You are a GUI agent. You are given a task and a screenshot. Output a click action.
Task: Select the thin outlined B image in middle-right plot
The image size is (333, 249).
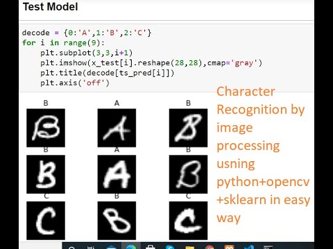click(x=188, y=174)
